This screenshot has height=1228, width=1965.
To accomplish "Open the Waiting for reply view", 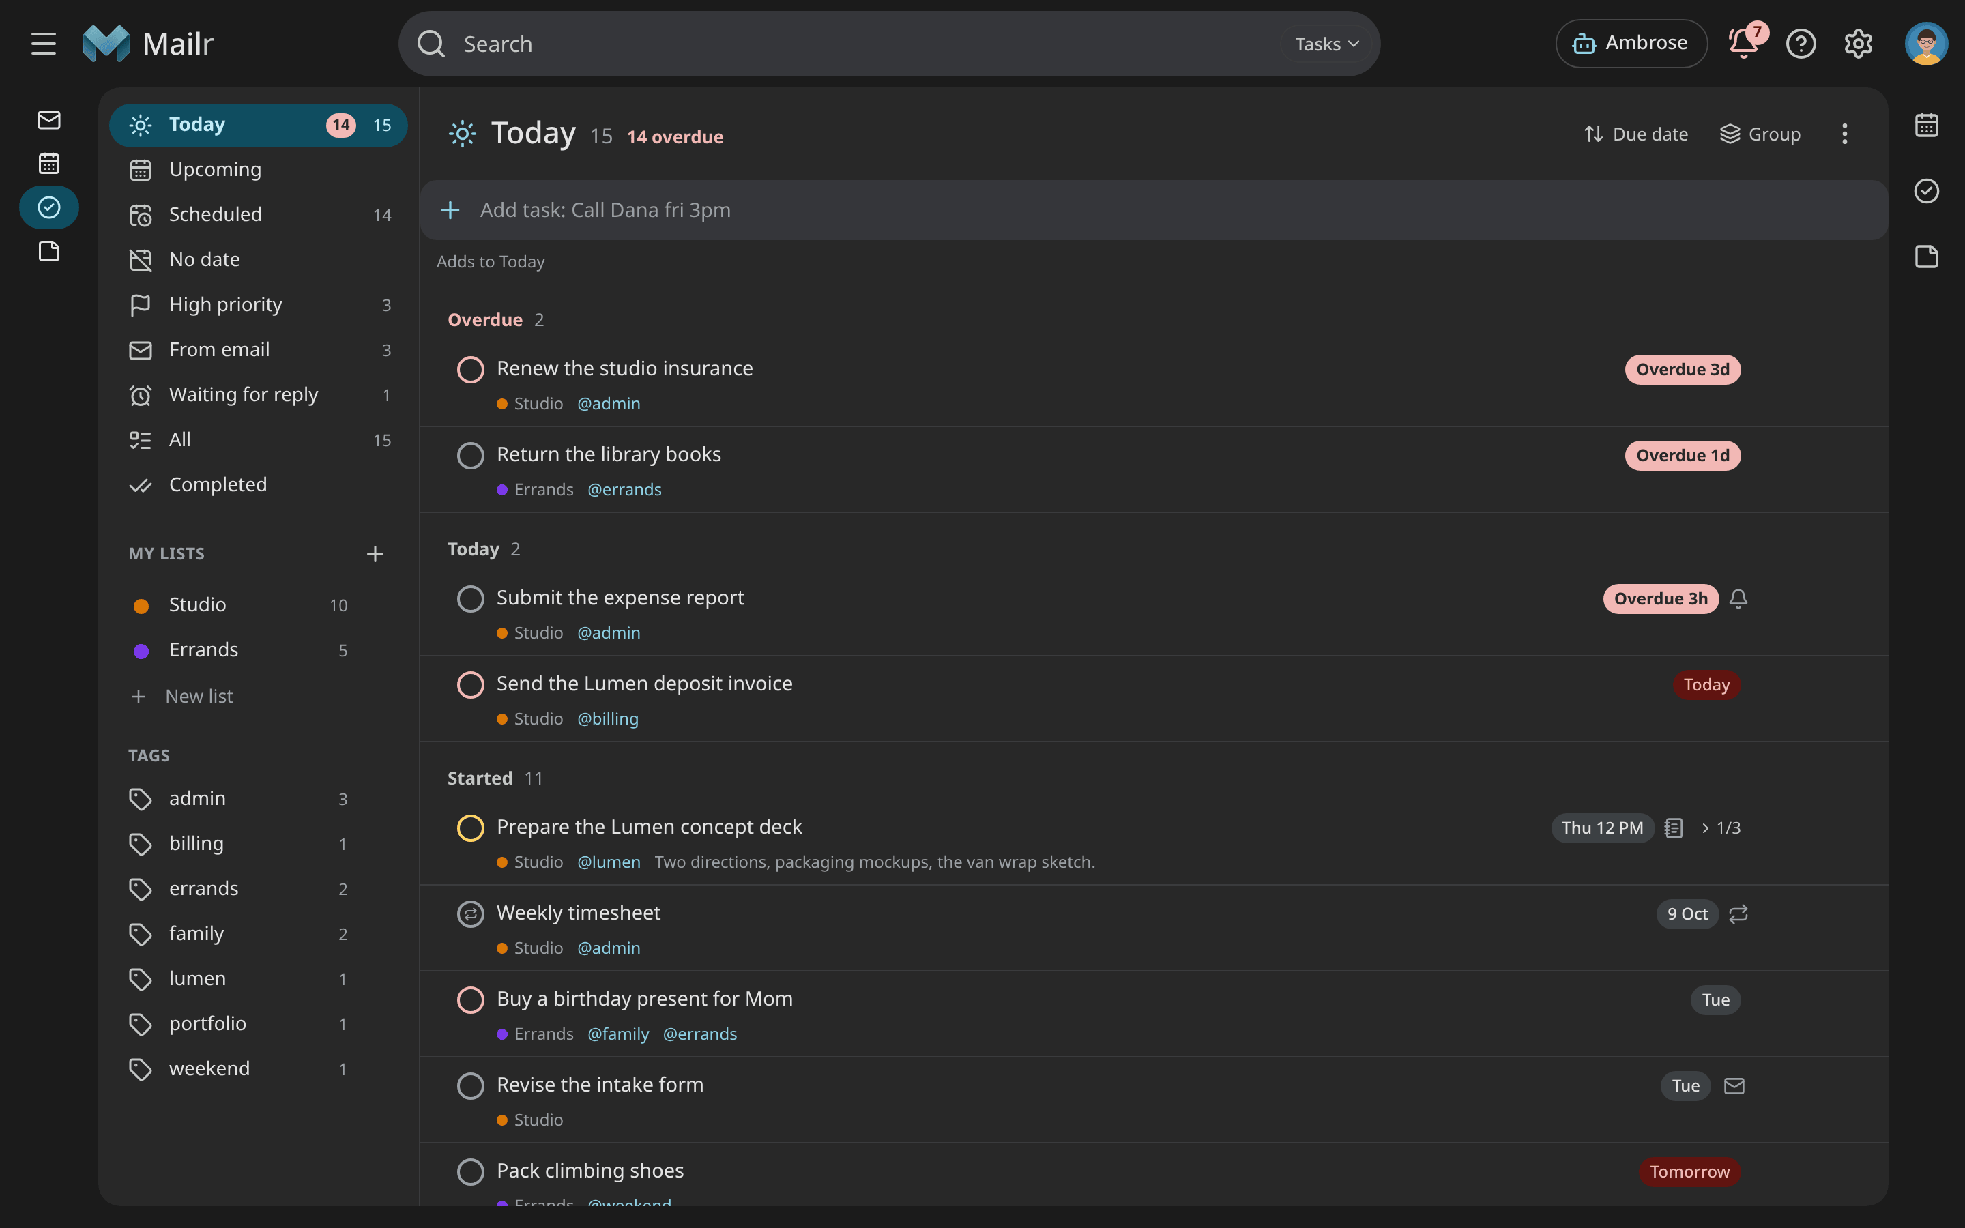I will [258, 395].
